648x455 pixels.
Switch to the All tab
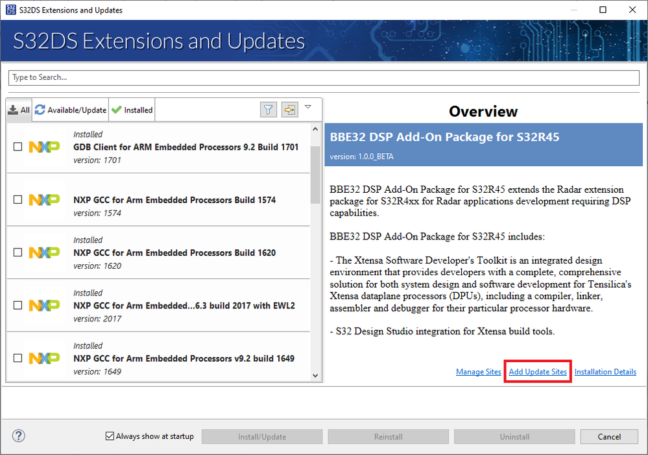point(19,110)
